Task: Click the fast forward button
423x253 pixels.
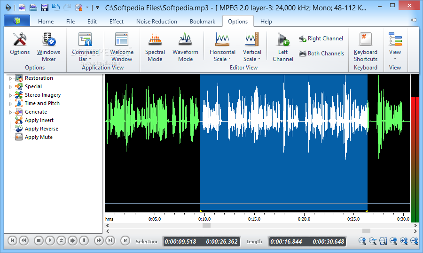Action: [99, 241]
